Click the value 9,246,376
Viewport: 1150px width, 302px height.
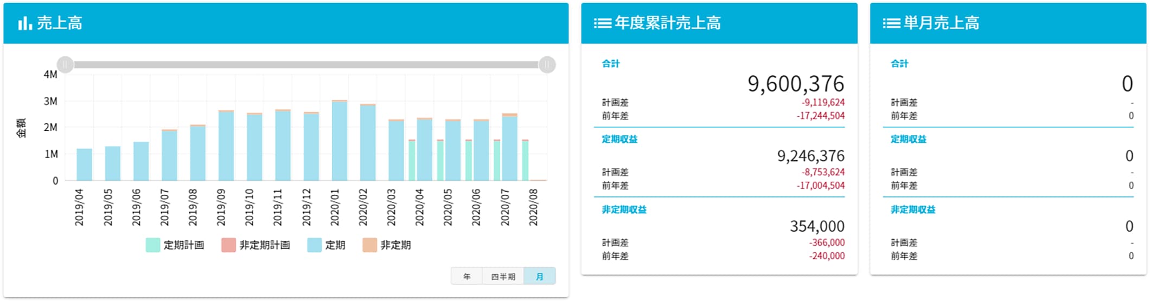811,156
